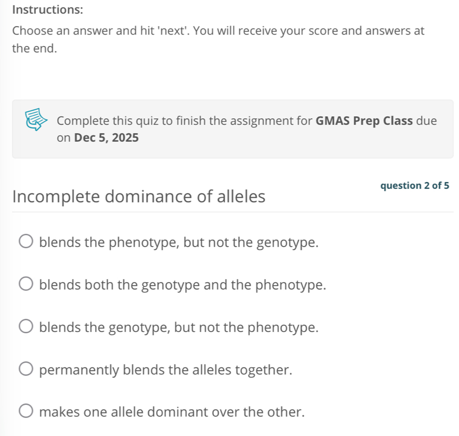Click answer text 'blends the phenotype, but not the genotype.'

tap(179, 243)
